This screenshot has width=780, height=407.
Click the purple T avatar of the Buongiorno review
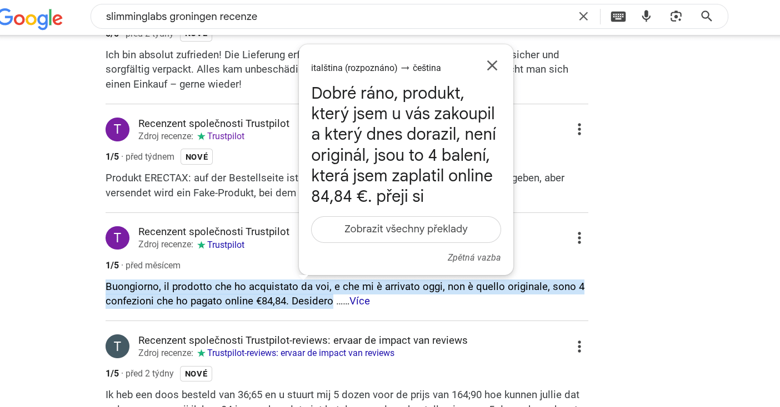[x=117, y=238]
